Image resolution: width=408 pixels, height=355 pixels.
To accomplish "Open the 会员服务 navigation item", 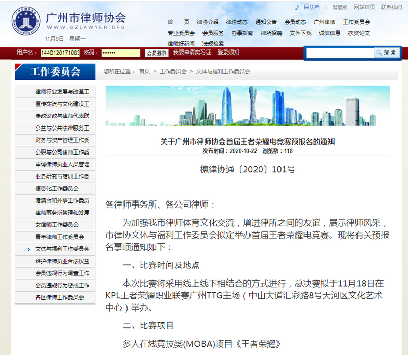I will click(213, 33).
